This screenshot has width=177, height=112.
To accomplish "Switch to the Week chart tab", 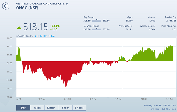I will point(37,108).
